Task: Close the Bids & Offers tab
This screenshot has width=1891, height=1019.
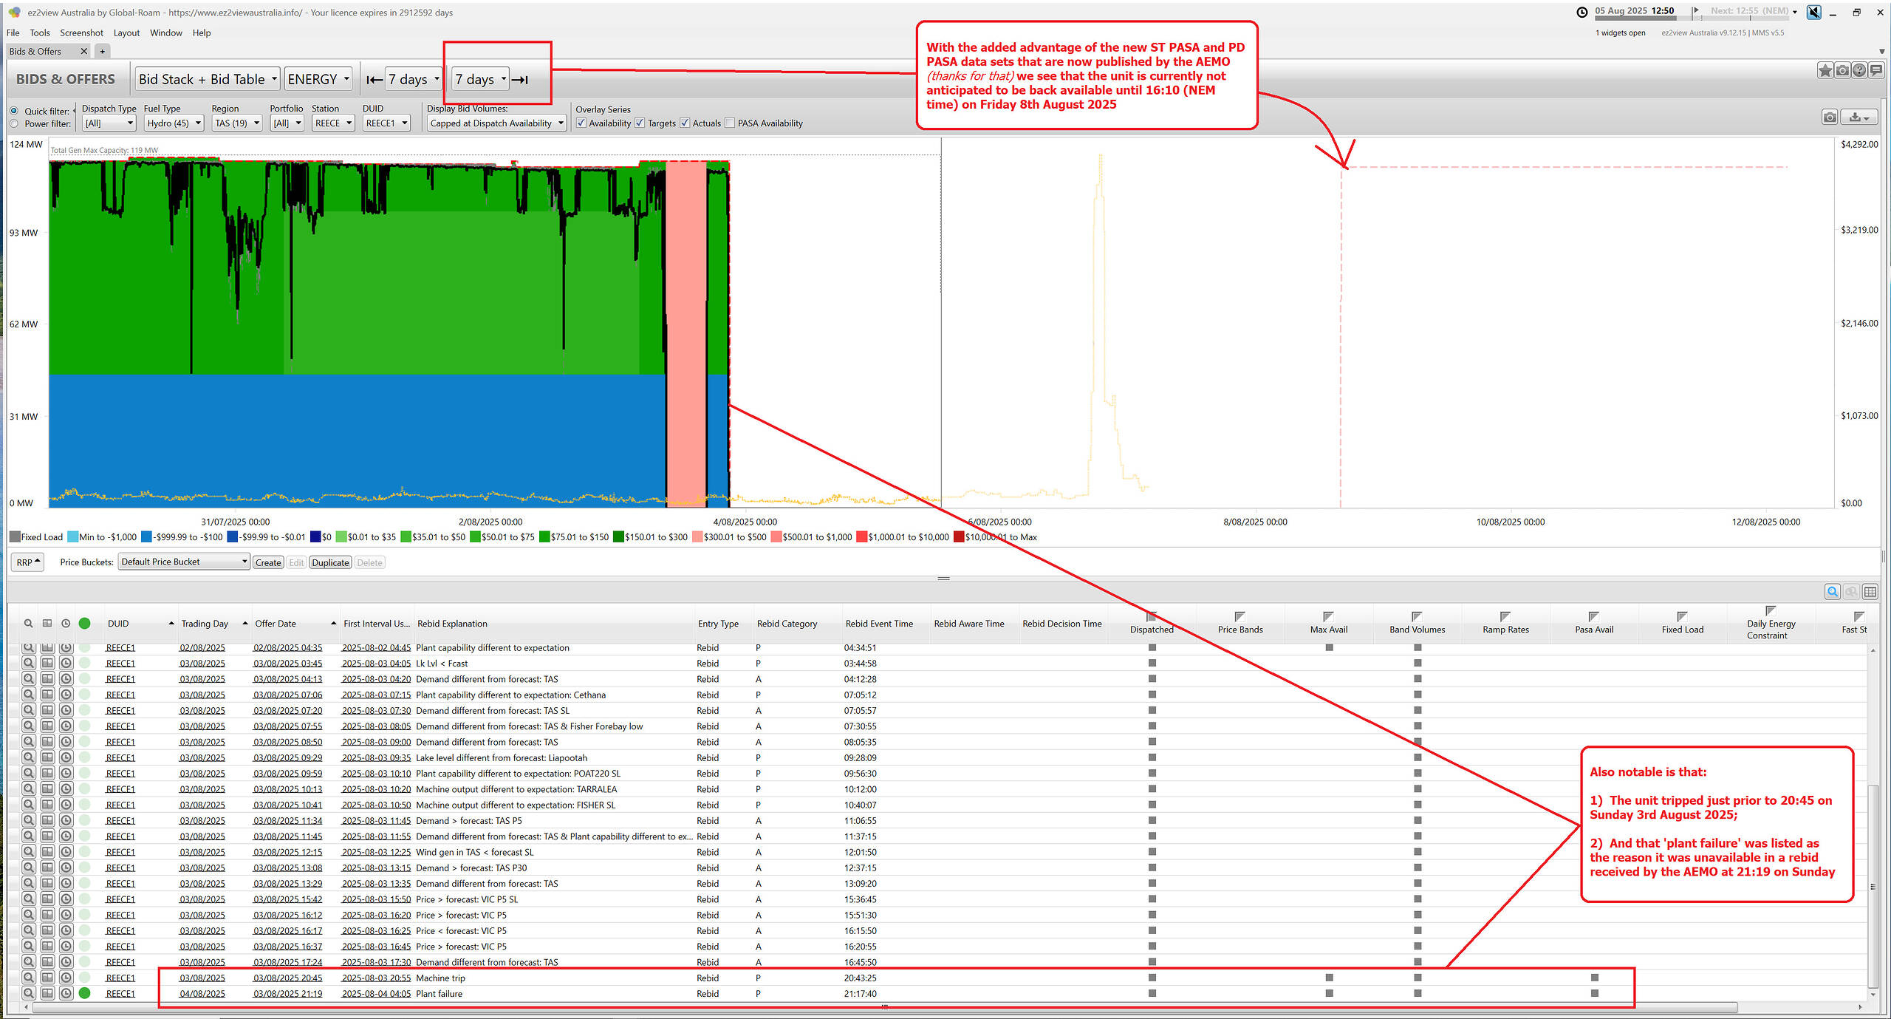Action: pyautogui.click(x=83, y=51)
